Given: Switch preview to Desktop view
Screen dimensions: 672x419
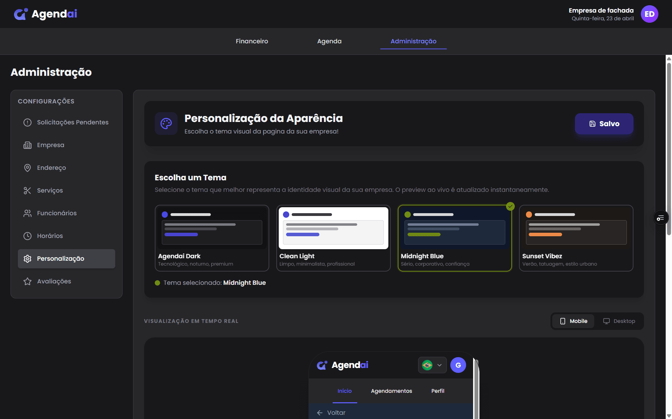Looking at the screenshot, I should coord(619,321).
